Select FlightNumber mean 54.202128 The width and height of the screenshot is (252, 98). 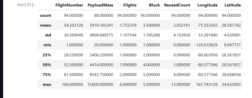(x=73, y=25)
